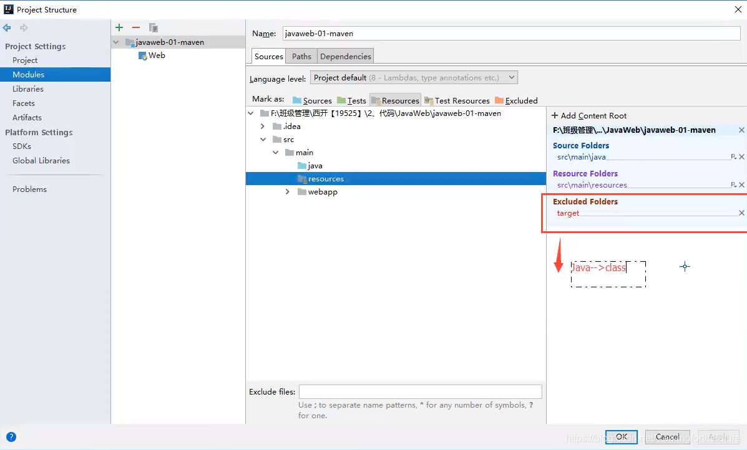Remove content root with X icon
This screenshot has width=747, height=450.
coord(741,130)
